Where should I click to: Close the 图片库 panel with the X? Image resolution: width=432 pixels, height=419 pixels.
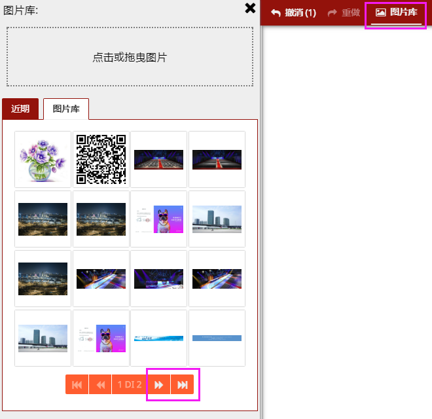(x=250, y=8)
